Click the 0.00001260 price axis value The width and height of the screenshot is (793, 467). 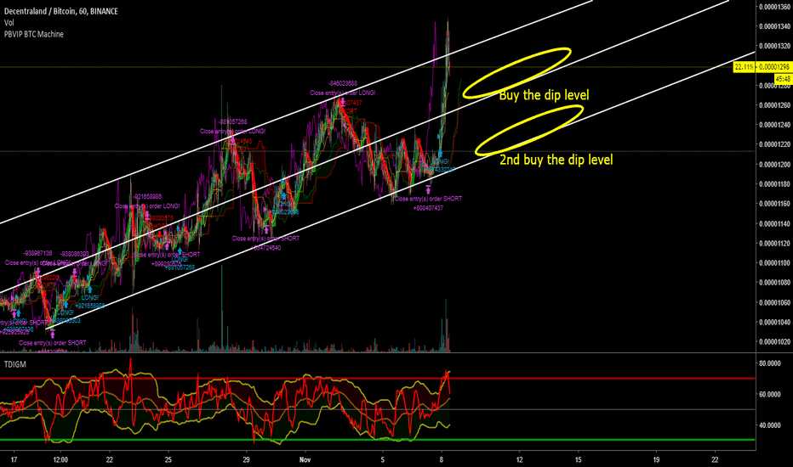pyautogui.click(x=775, y=105)
